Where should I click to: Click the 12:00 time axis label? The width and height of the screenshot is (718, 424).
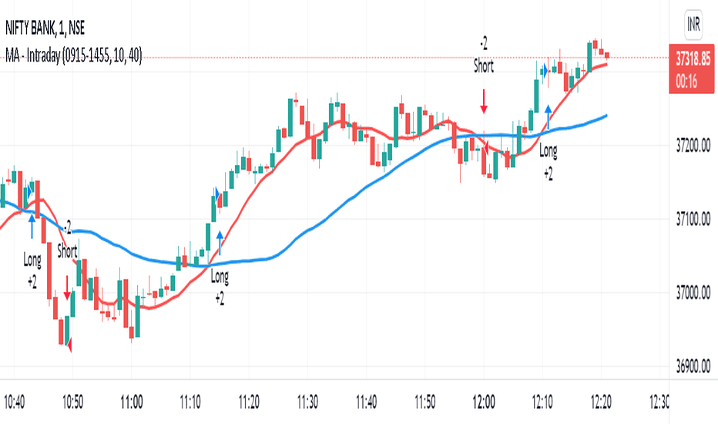coord(484,402)
